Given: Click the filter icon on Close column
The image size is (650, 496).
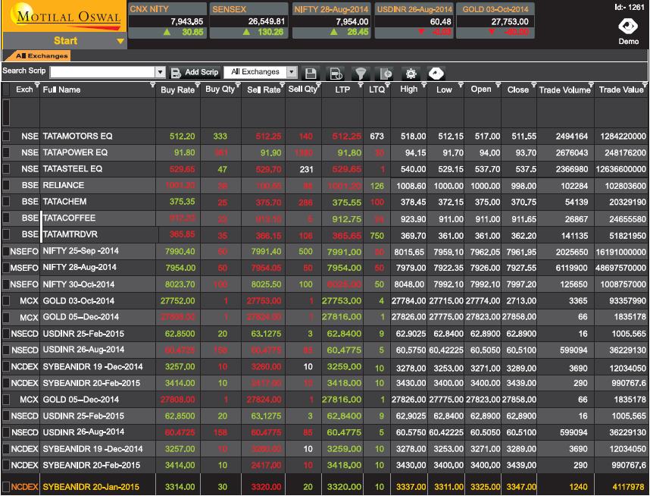Looking at the screenshot, I should [x=533, y=85].
